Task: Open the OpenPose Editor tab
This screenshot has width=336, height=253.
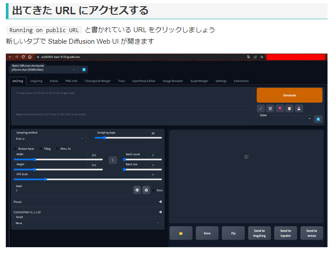Action: [143, 81]
